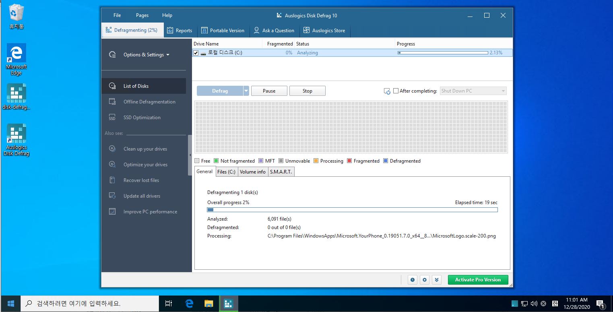Open the File menu
The height and width of the screenshot is (312, 613).
point(117,15)
